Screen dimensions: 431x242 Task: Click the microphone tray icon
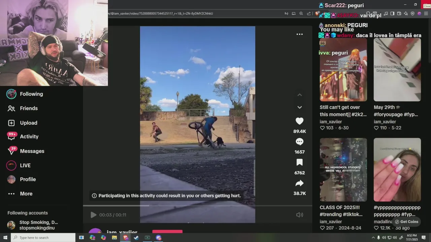(x=379, y=238)
